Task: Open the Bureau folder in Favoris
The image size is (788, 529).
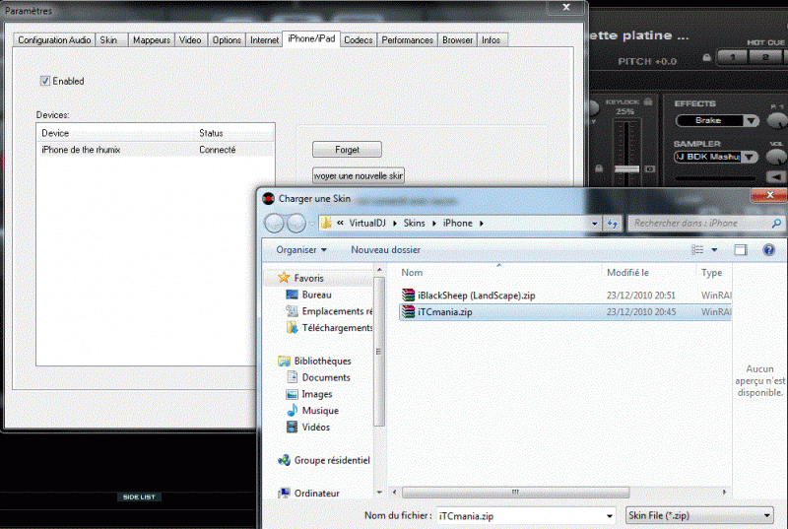Action: tap(316, 295)
